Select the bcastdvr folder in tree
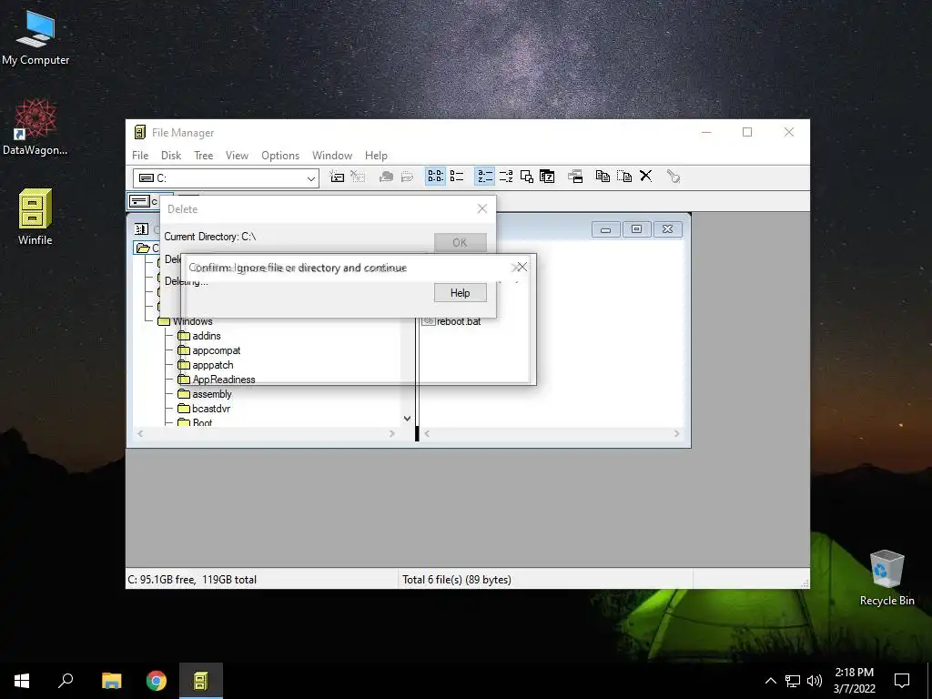Image resolution: width=932 pixels, height=699 pixels. tap(204, 409)
